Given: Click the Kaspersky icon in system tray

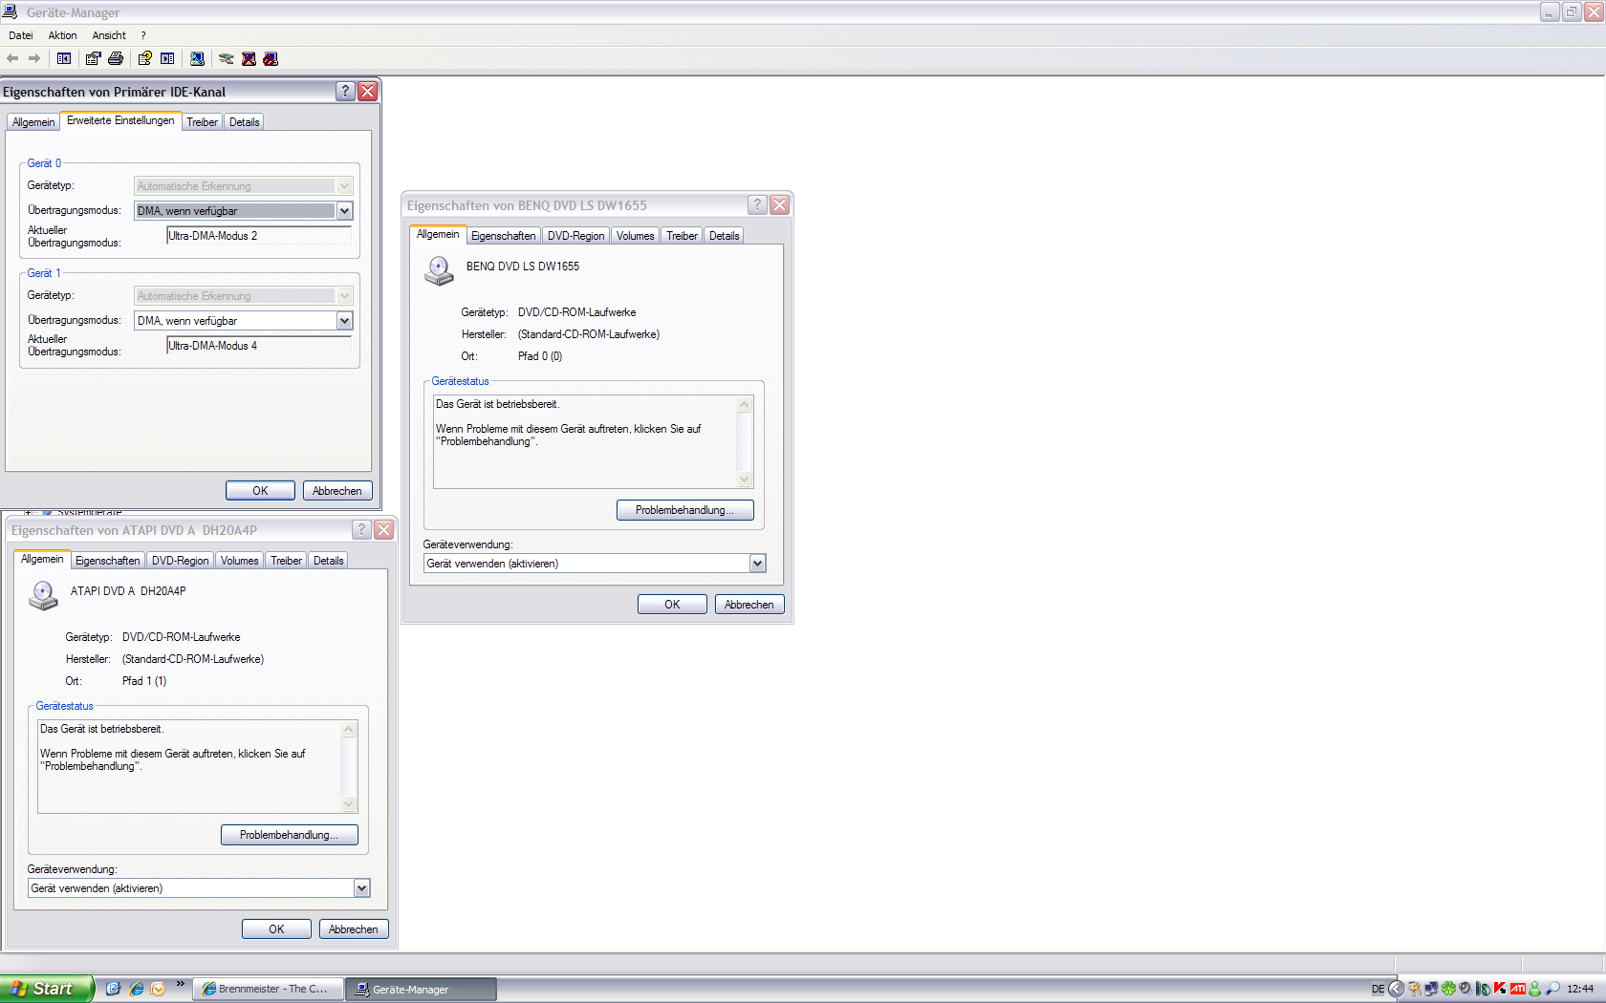Looking at the screenshot, I should point(1500,989).
